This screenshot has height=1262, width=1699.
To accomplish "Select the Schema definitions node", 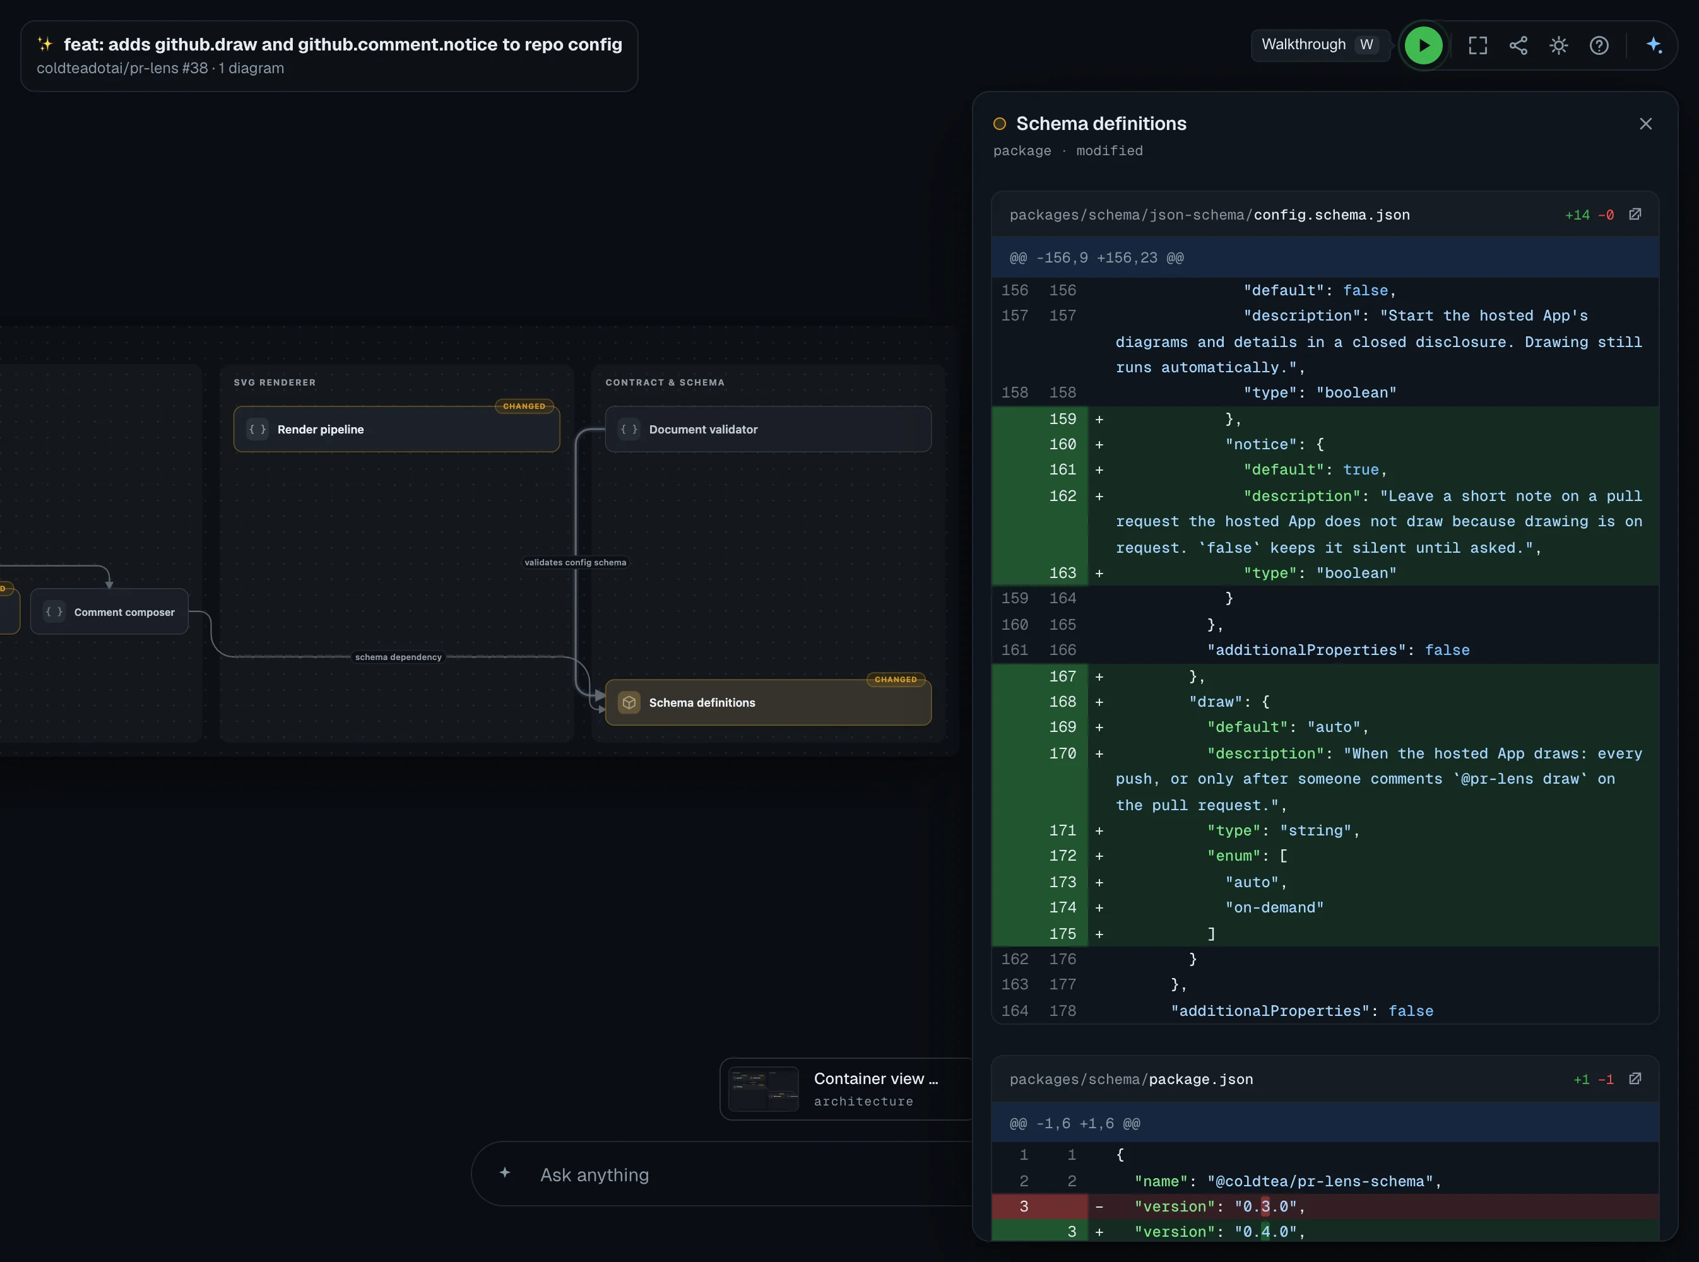I will 767,703.
